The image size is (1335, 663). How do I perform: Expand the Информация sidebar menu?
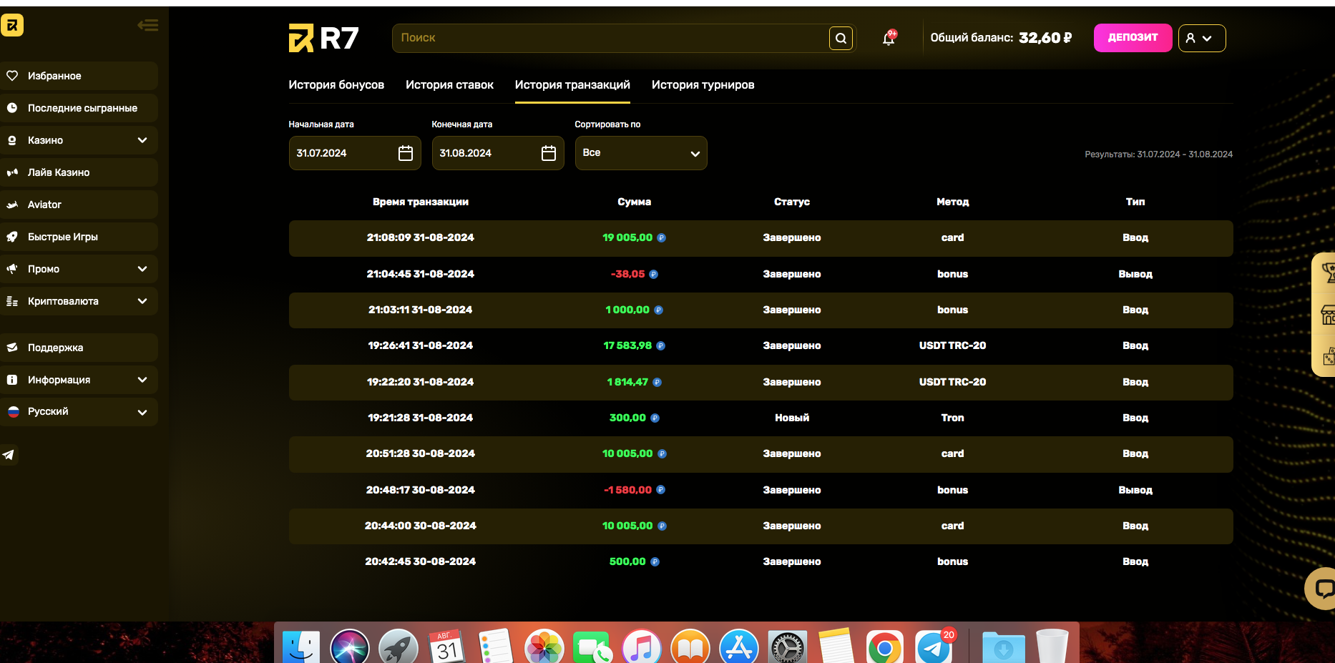coord(79,380)
